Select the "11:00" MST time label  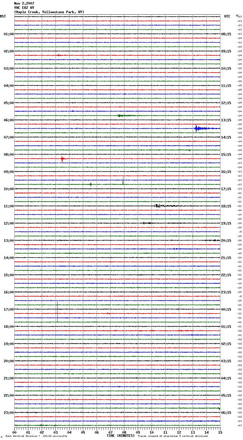coord(9,206)
